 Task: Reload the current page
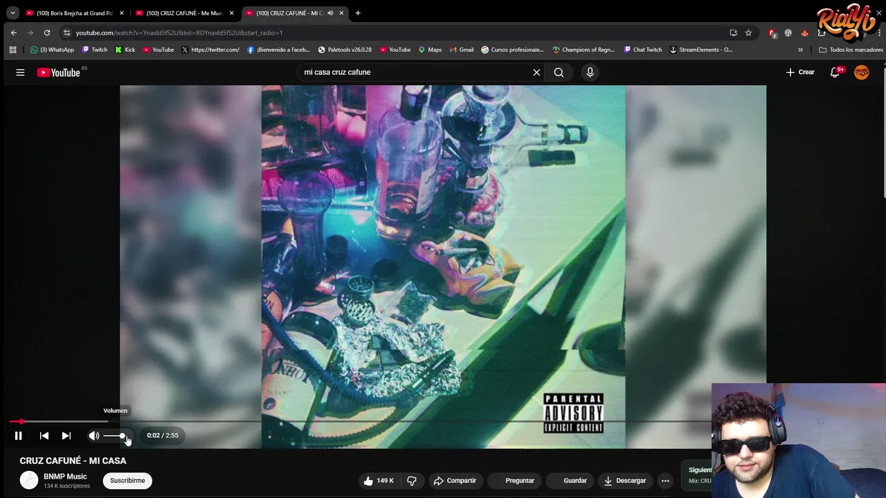[x=47, y=33]
